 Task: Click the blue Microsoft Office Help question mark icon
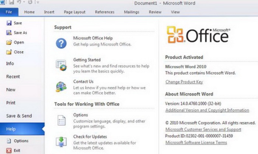(x=61, y=43)
